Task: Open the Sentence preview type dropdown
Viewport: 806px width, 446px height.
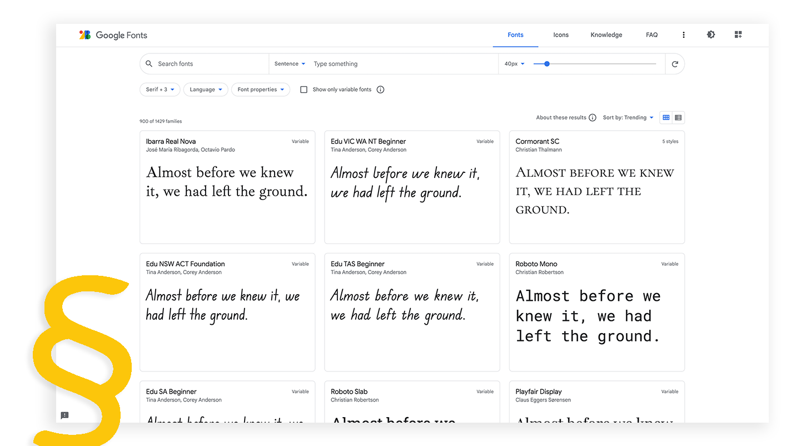Action: [290, 64]
